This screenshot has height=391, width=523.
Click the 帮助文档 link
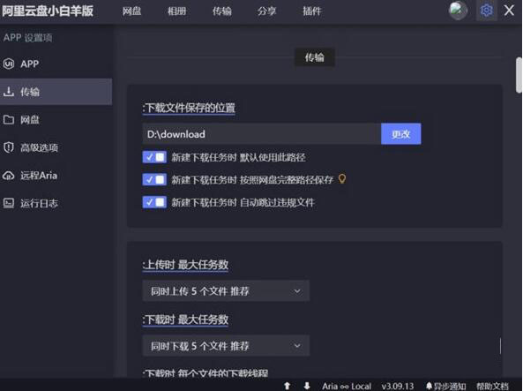tap(492, 386)
